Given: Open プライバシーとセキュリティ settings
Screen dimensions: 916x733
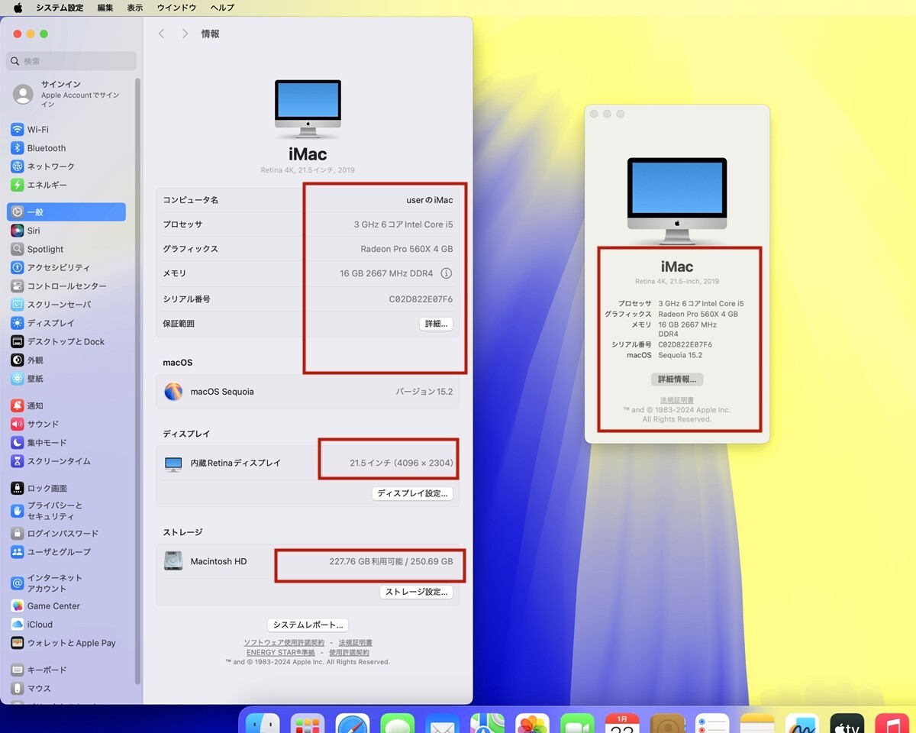Looking at the screenshot, I should [66, 511].
